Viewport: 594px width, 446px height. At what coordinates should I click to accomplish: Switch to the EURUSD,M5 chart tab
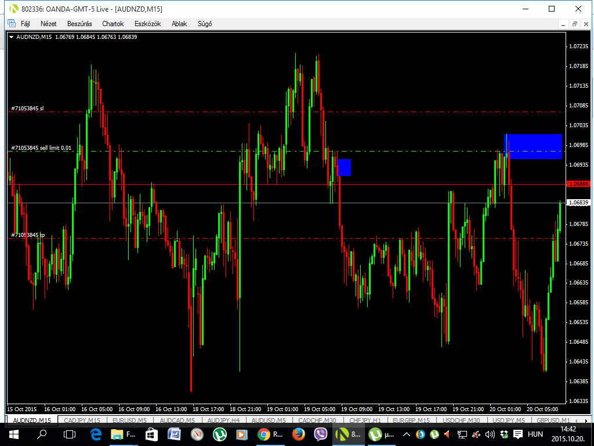click(129, 420)
